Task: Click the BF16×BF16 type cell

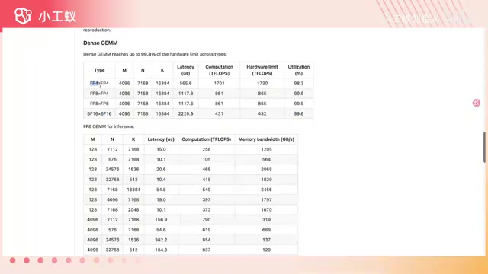Action: pos(99,113)
